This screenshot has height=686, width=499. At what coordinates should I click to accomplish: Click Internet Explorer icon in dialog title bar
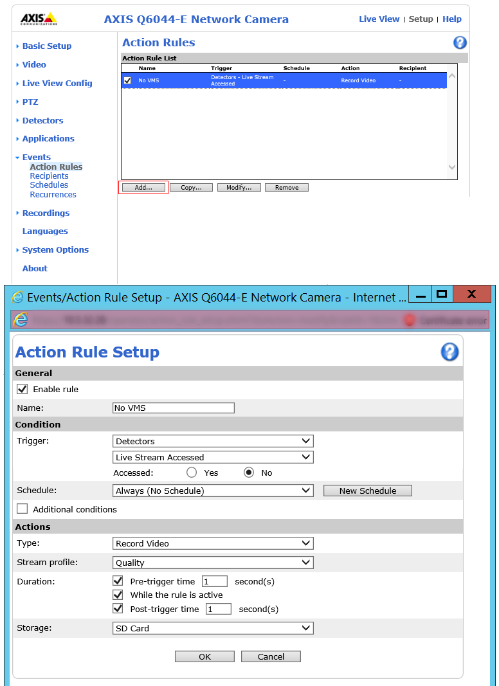click(x=17, y=297)
